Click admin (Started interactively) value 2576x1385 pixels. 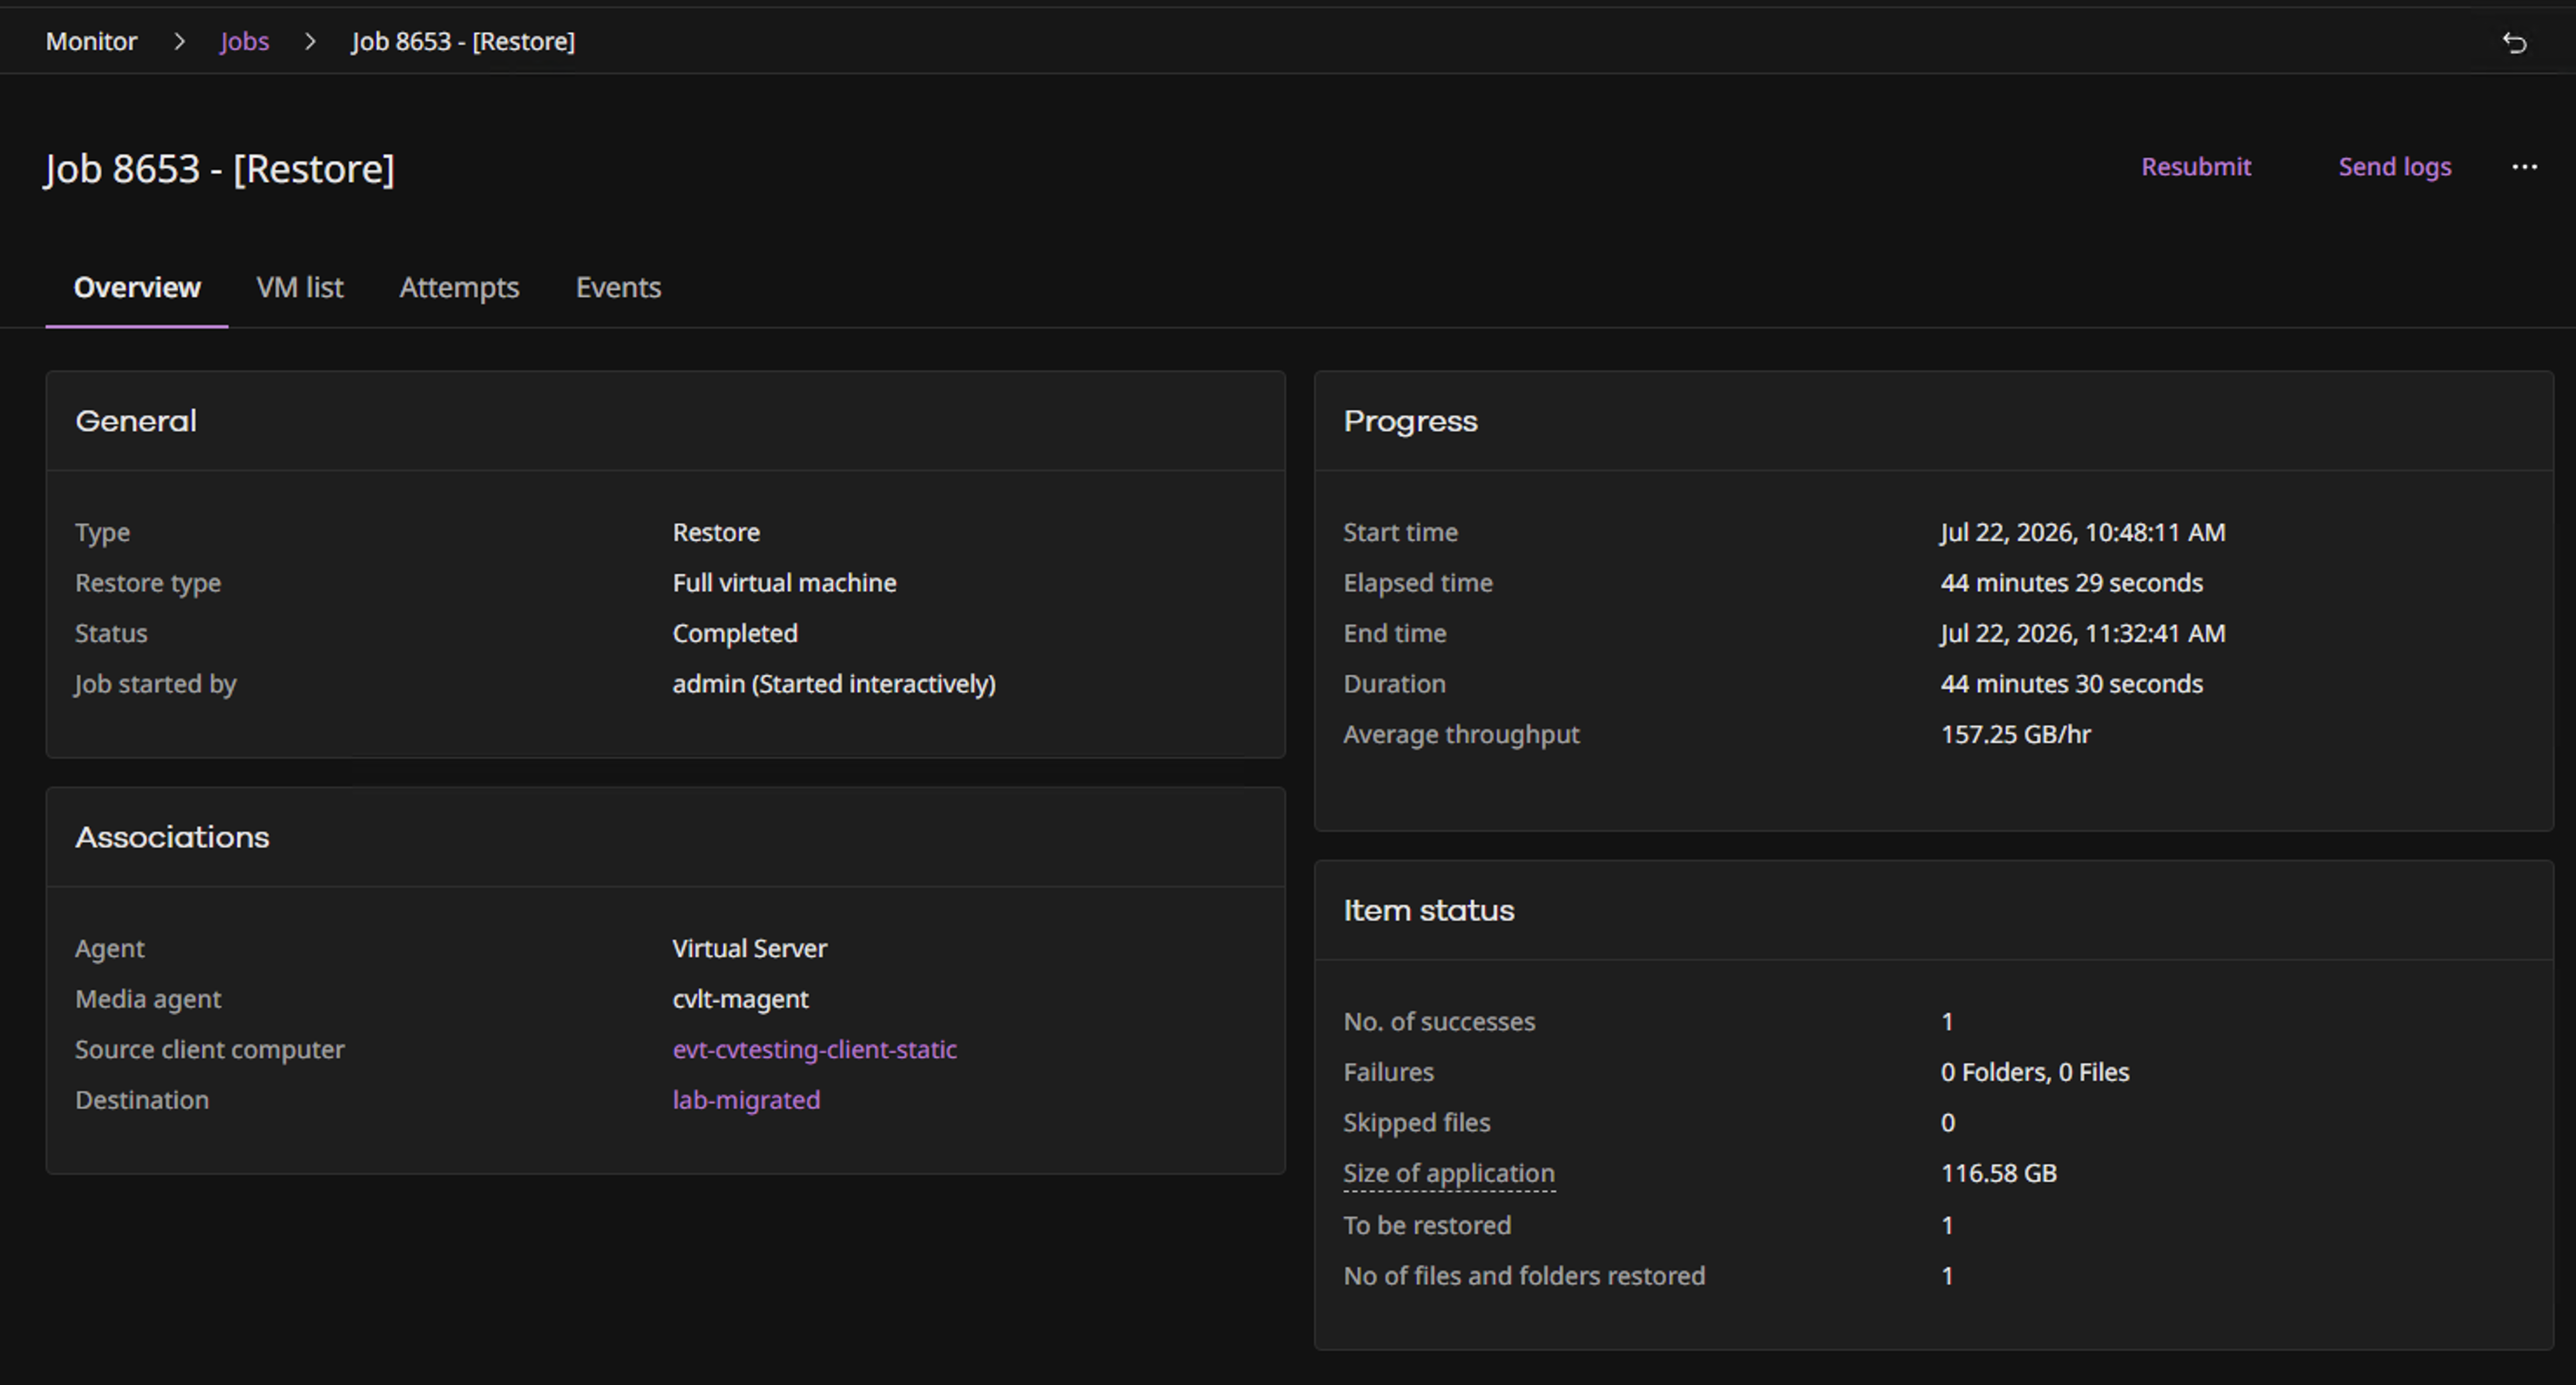pyautogui.click(x=834, y=684)
